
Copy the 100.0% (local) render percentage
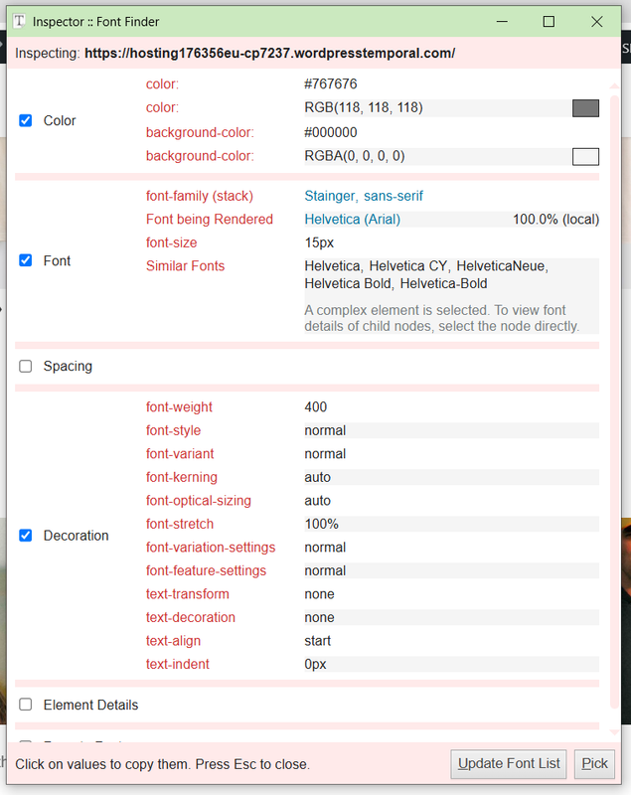pos(555,220)
